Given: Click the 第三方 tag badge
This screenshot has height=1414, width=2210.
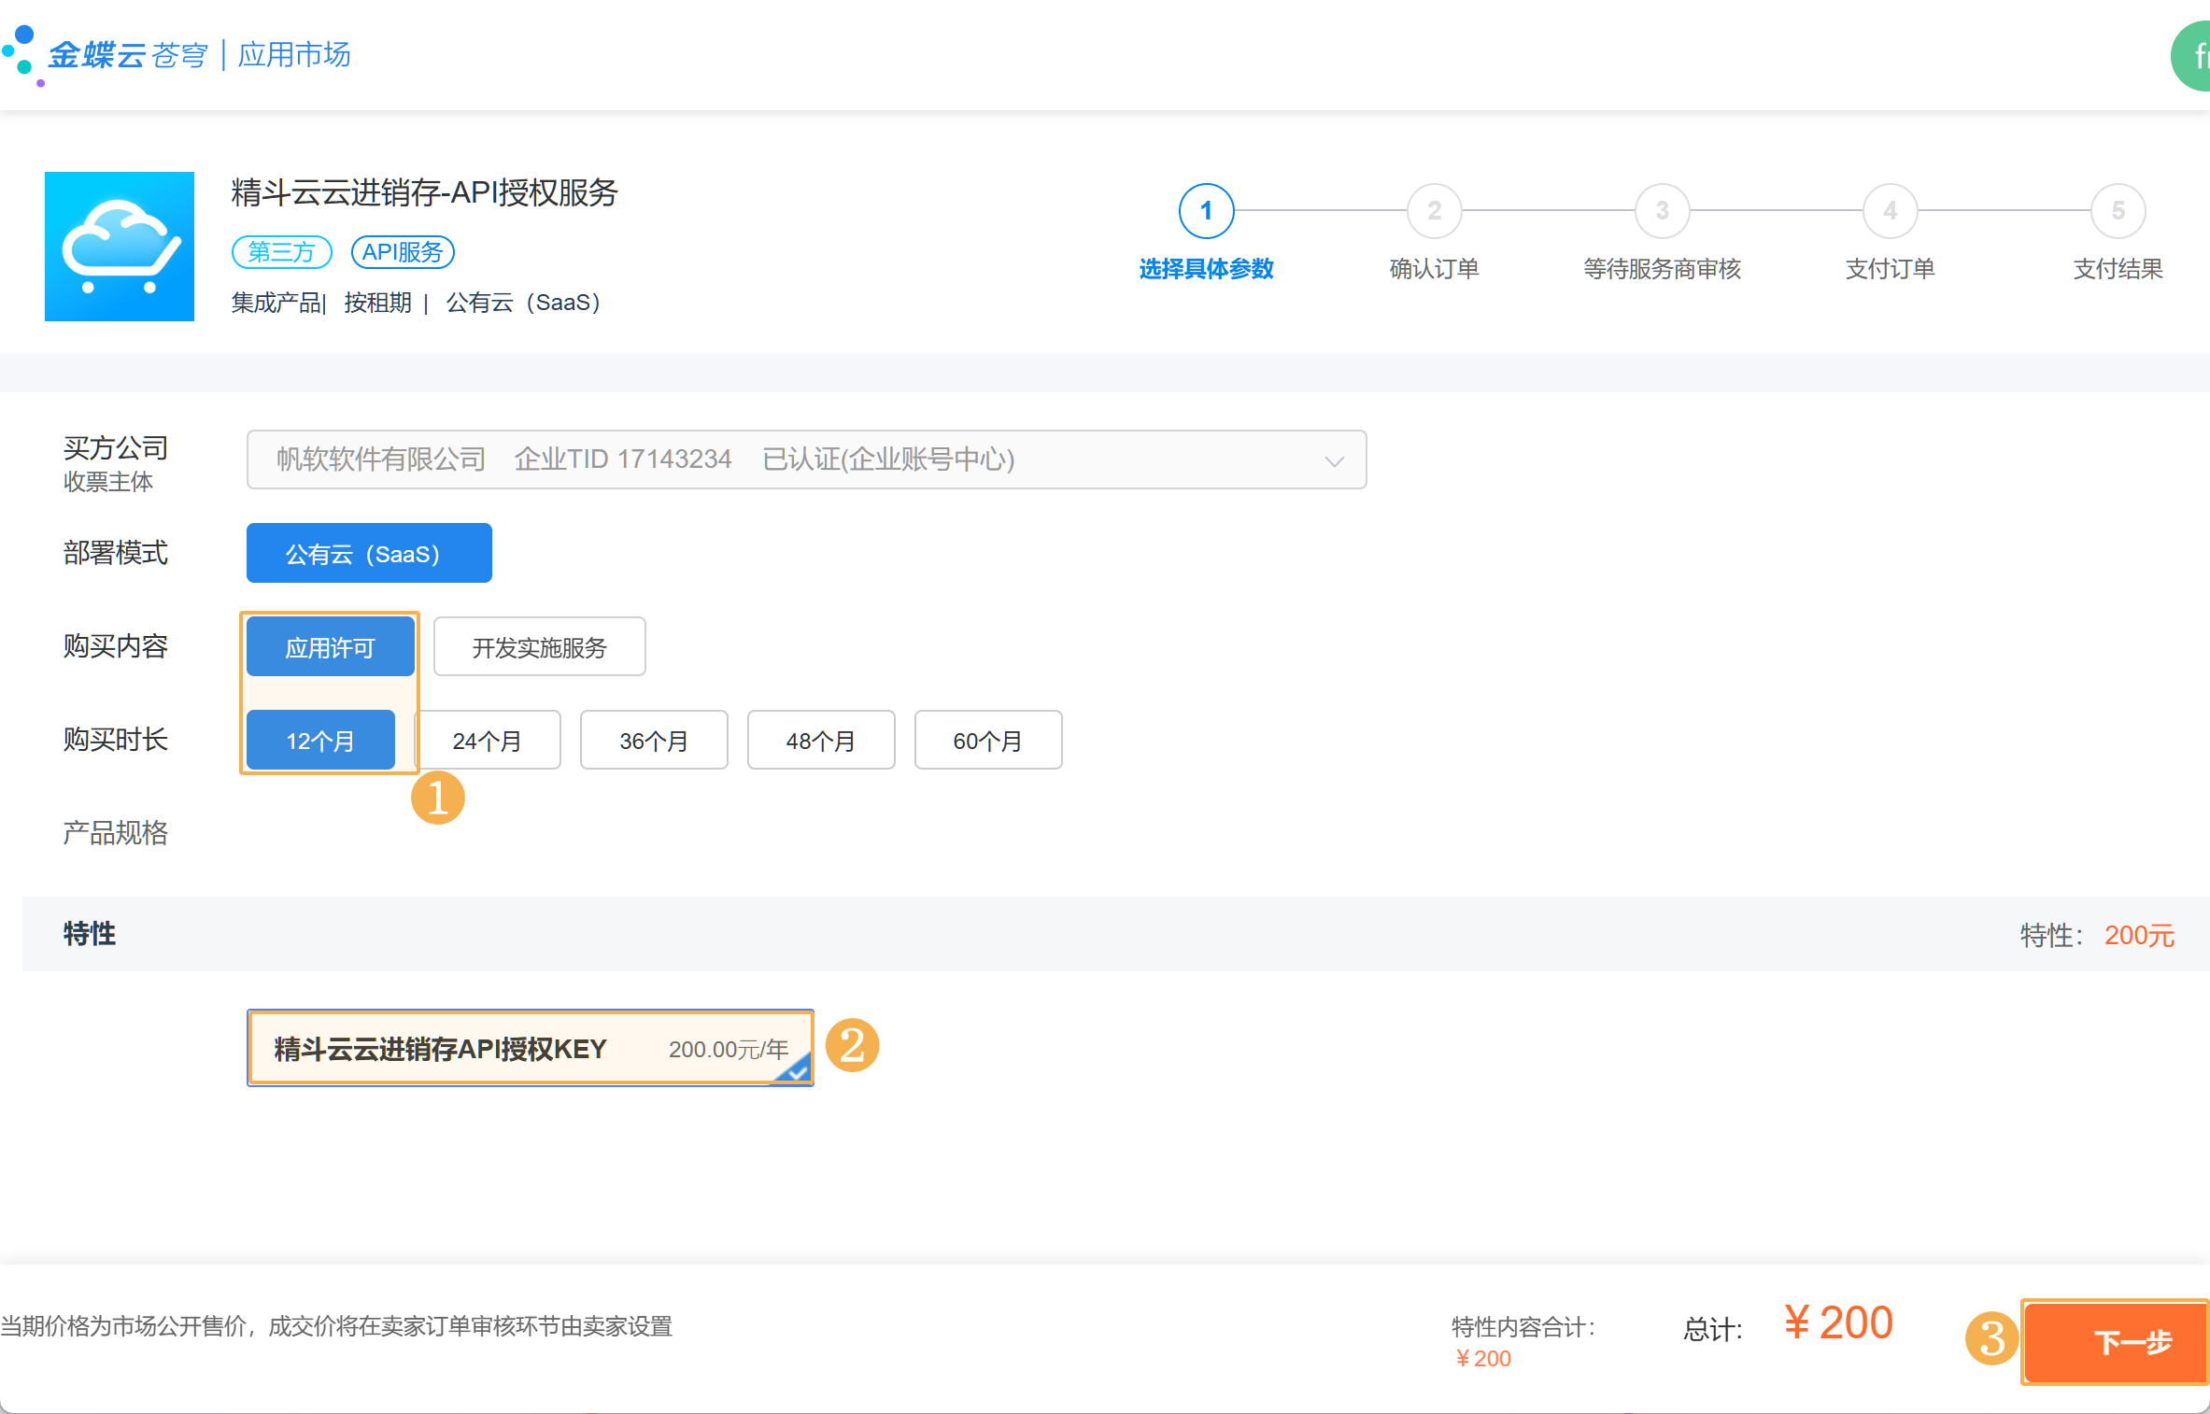Looking at the screenshot, I should [281, 252].
